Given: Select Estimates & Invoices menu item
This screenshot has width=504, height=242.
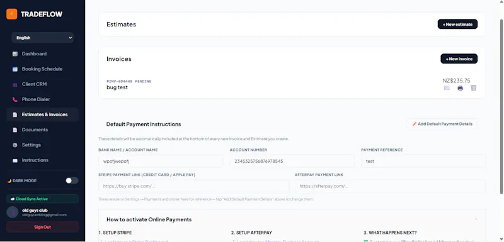Looking at the screenshot, I should click(42, 114).
